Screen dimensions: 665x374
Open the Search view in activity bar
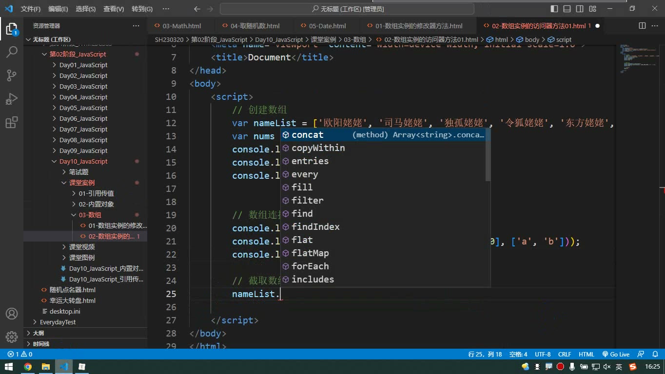pyautogui.click(x=12, y=52)
